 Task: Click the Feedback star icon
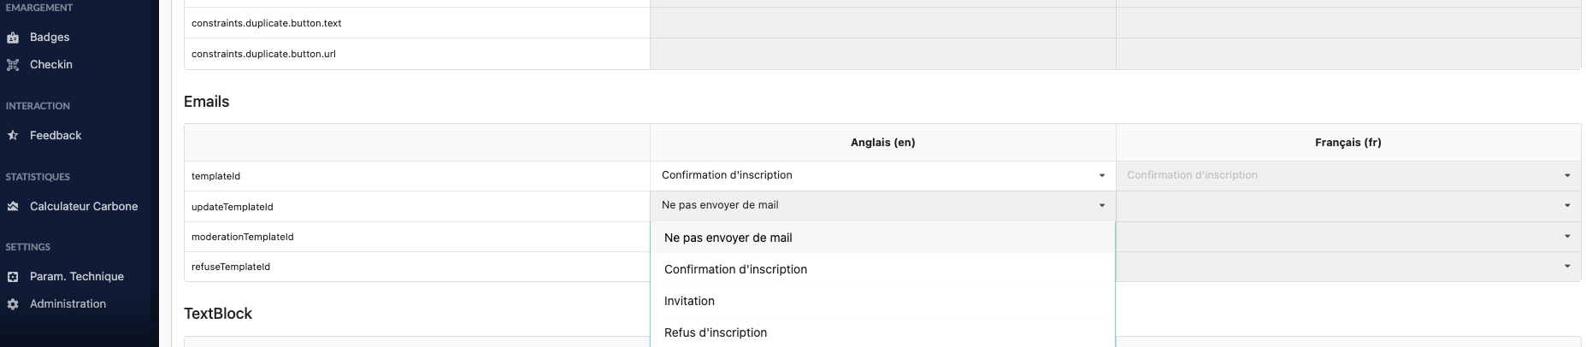pos(13,136)
